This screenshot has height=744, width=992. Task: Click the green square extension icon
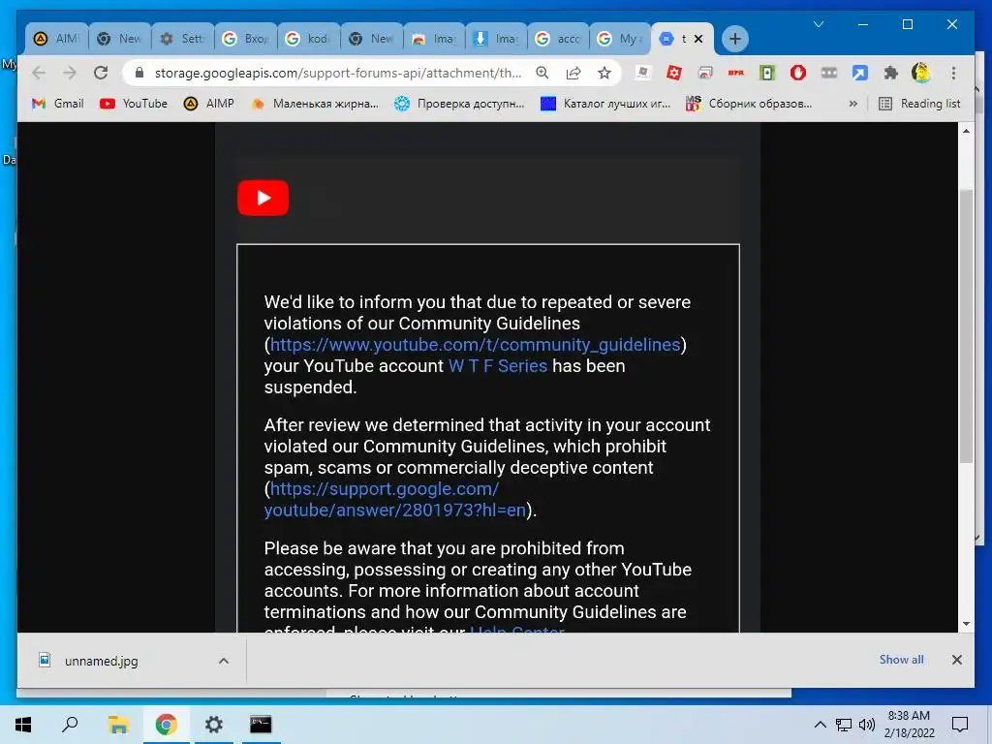click(767, 73)
